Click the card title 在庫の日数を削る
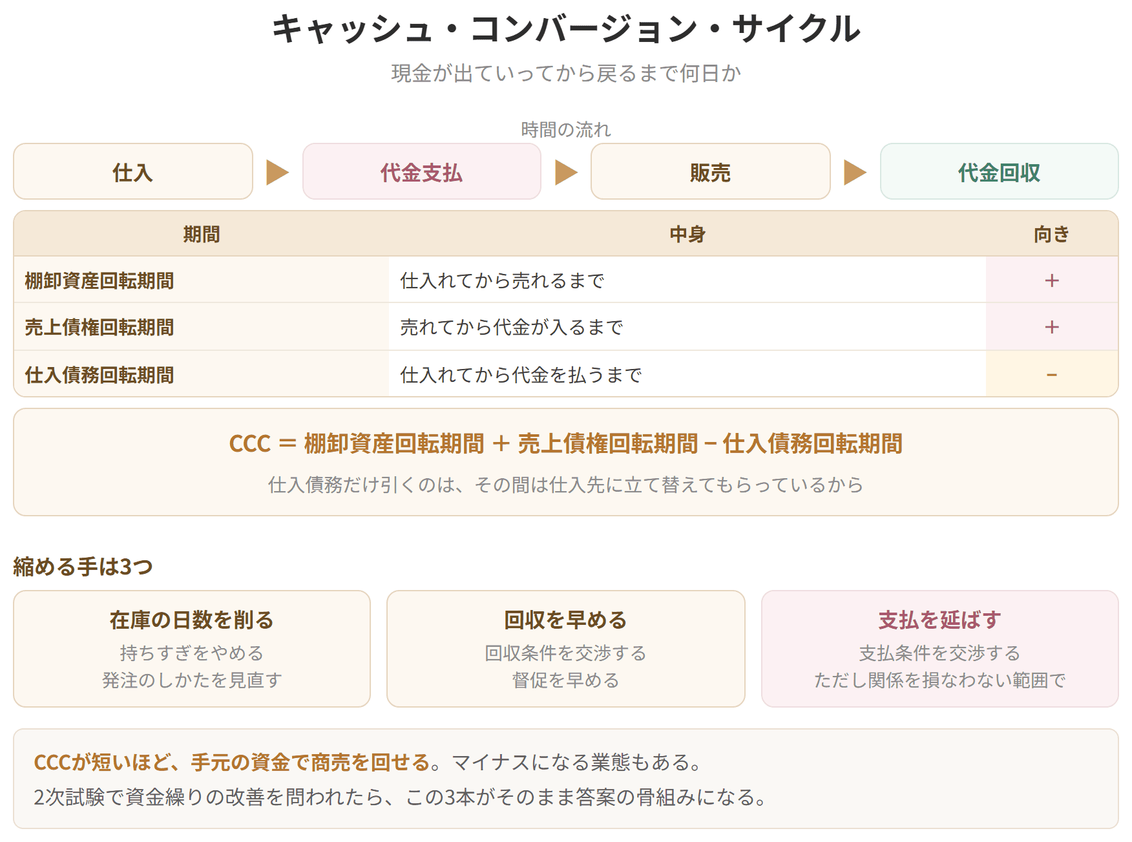Viewport: 1132px width, 842px height. [x=192, y=620]
